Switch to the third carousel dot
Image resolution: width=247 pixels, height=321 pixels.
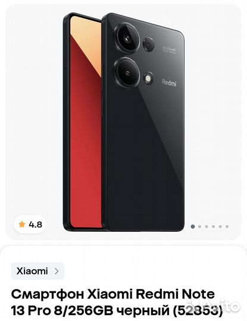pyautogui.click(x=207, y=226)
